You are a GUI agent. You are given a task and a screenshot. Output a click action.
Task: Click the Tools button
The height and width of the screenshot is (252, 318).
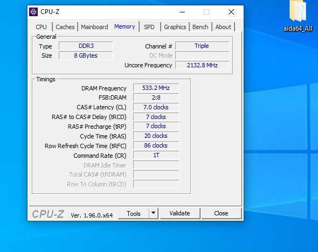point(134,214)
